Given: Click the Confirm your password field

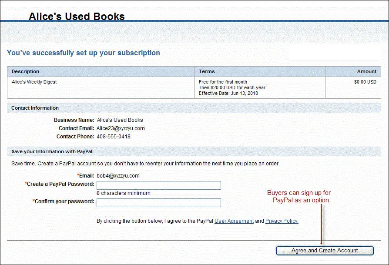Looking at the screenshot, I should tap(158, 203).
